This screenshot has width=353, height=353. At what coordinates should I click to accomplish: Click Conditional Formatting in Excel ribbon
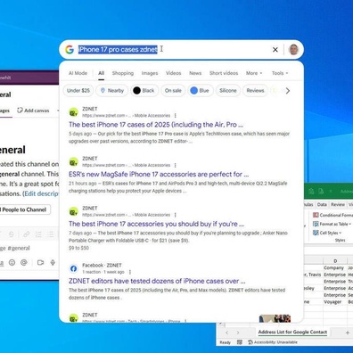click(x=332, y=215)
